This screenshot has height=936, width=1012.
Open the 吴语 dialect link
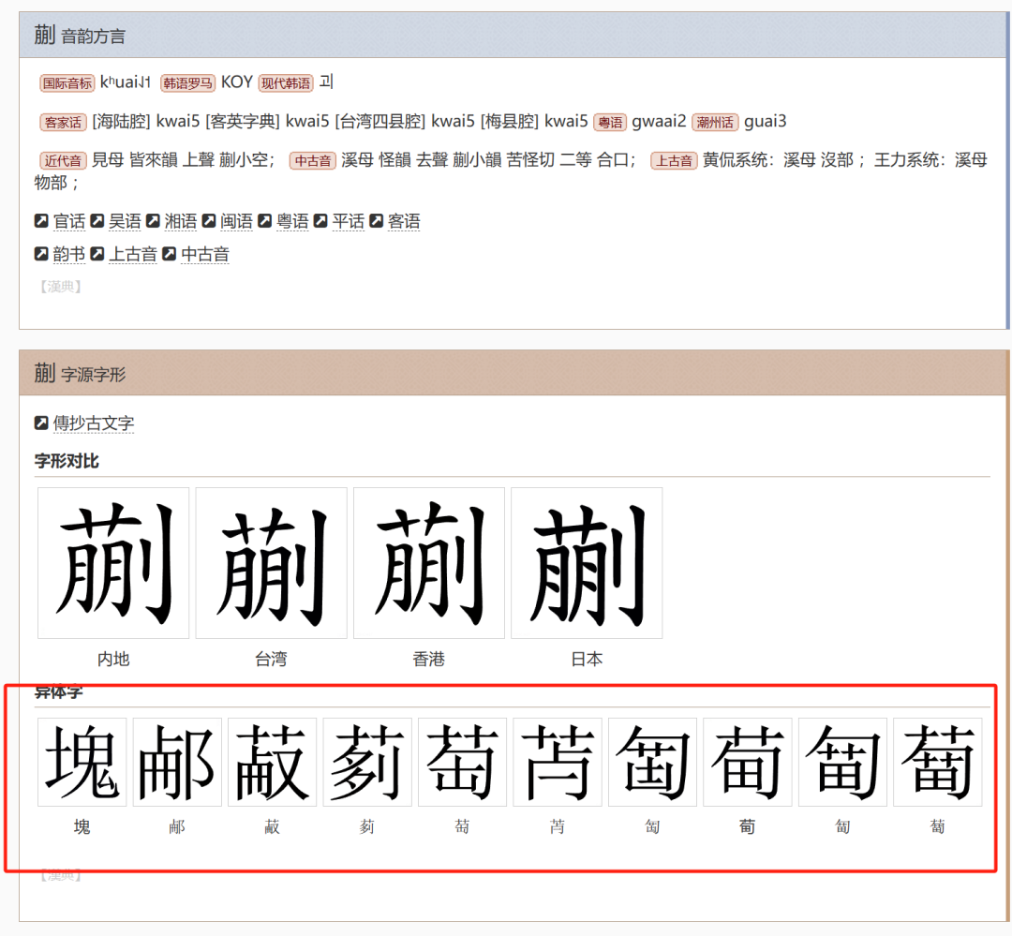coord(125,221)
